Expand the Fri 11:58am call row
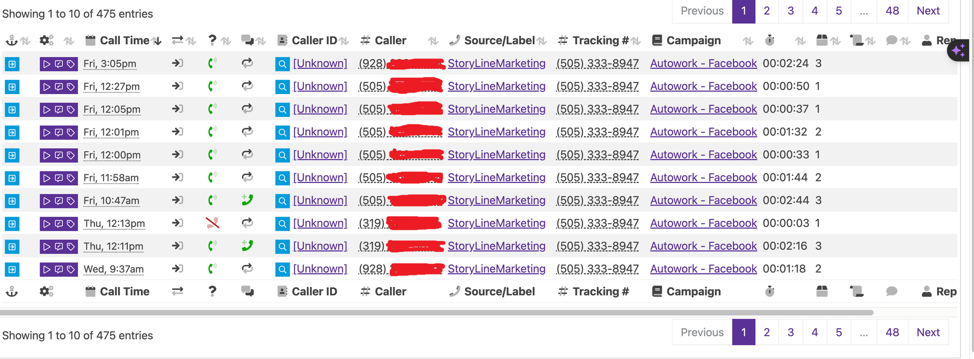The image size is (974, 359). tap(12, 178)
